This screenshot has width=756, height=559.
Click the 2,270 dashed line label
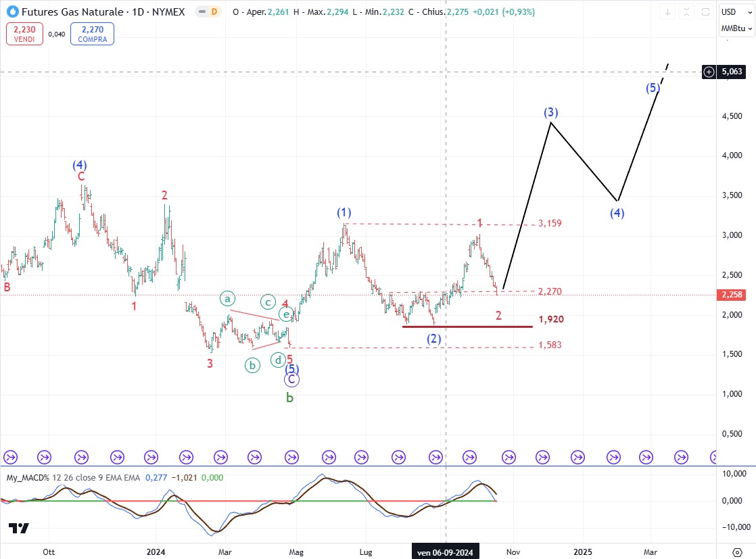click(550, 291)
